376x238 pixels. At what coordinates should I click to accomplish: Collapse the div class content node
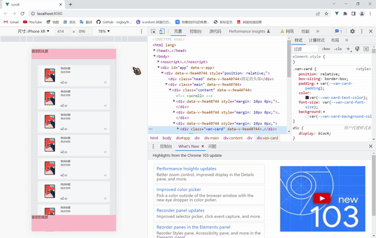pos(170,90)
